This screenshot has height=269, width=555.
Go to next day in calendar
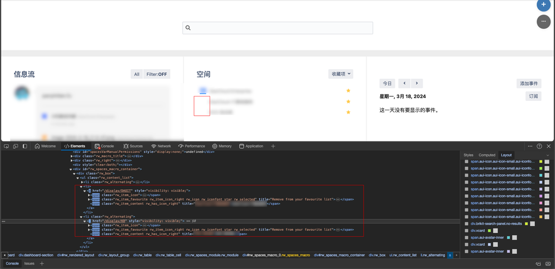[x=417, y=83]
